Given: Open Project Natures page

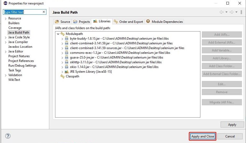Looking at the screenshot, I should pyautogui.click(x=19, y=56).
